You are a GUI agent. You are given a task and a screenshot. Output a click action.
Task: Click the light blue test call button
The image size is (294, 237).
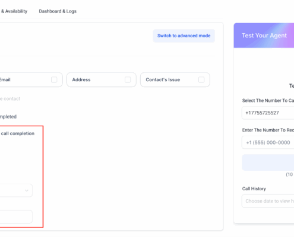pyautogui.click(x=268, y=163)
